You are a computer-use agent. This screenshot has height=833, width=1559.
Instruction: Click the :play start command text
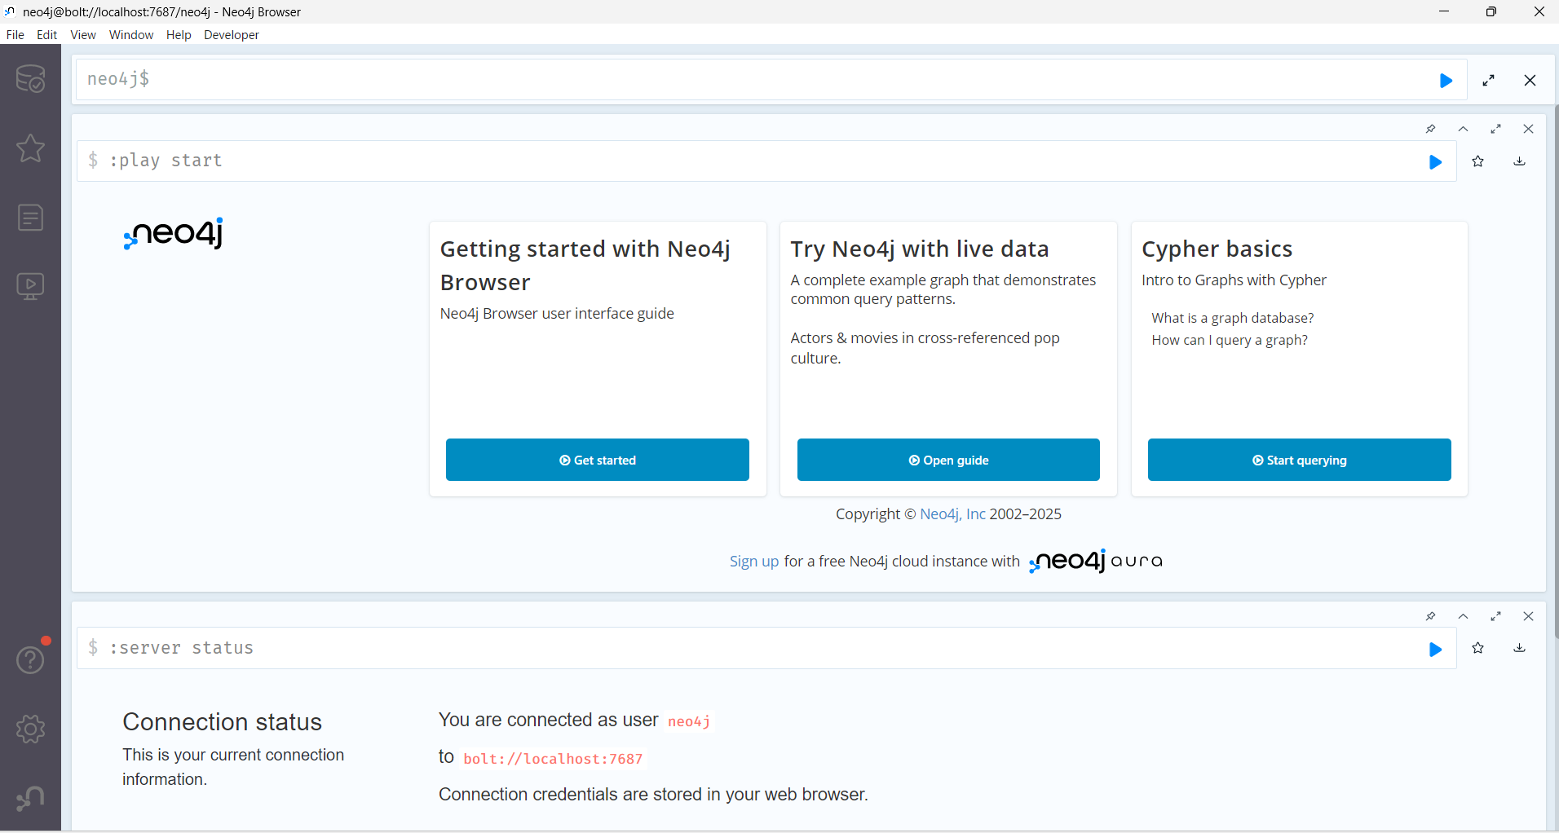tap(166, 161)
